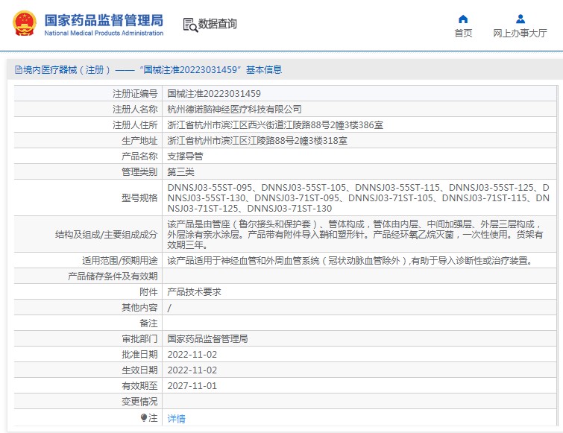563x433 pixels.
Task: Click the 基本信息 section heading
Action: 264,69
